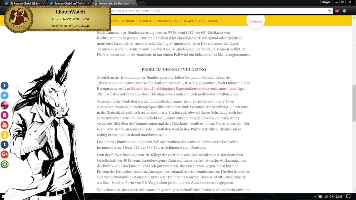
Task: Open the DEBATTE menu item
Action: click(x=145, y=21)
